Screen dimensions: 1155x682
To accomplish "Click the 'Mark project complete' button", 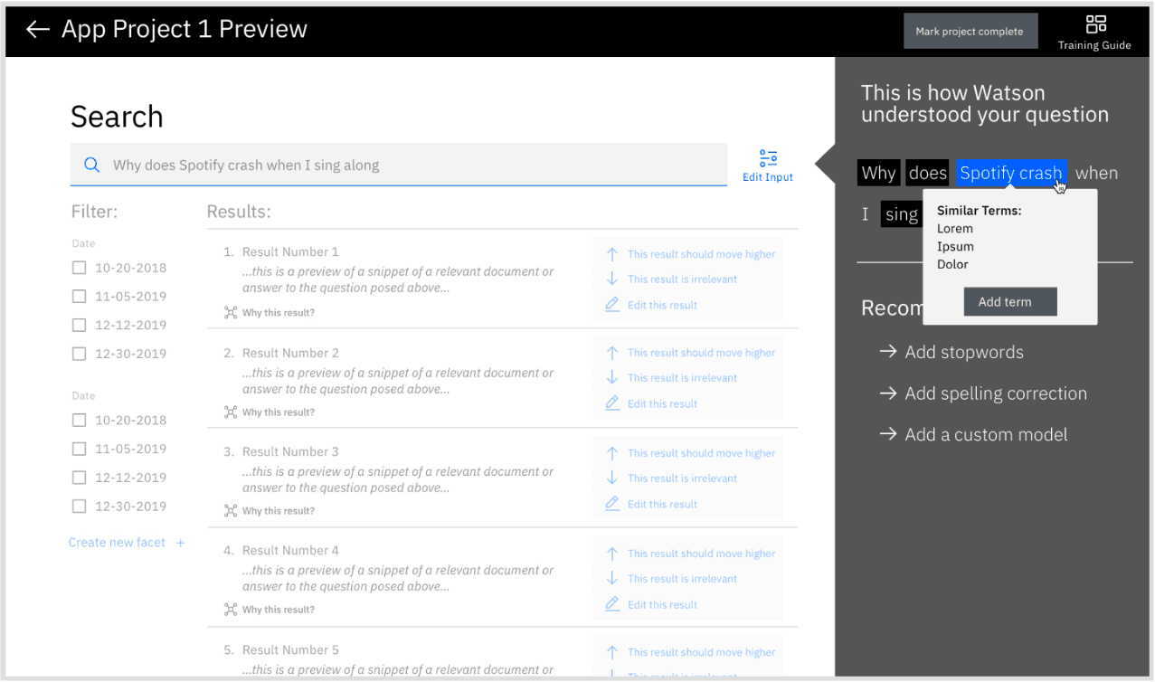I will [x=970, y=30].
